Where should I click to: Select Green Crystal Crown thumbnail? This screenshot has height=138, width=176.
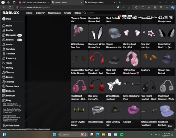pyautogui.click(x=80, y=111)
